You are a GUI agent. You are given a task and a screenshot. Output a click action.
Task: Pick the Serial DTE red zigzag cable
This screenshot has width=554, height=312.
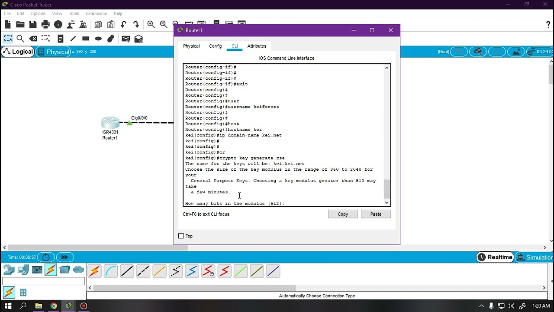pos(224,271)
